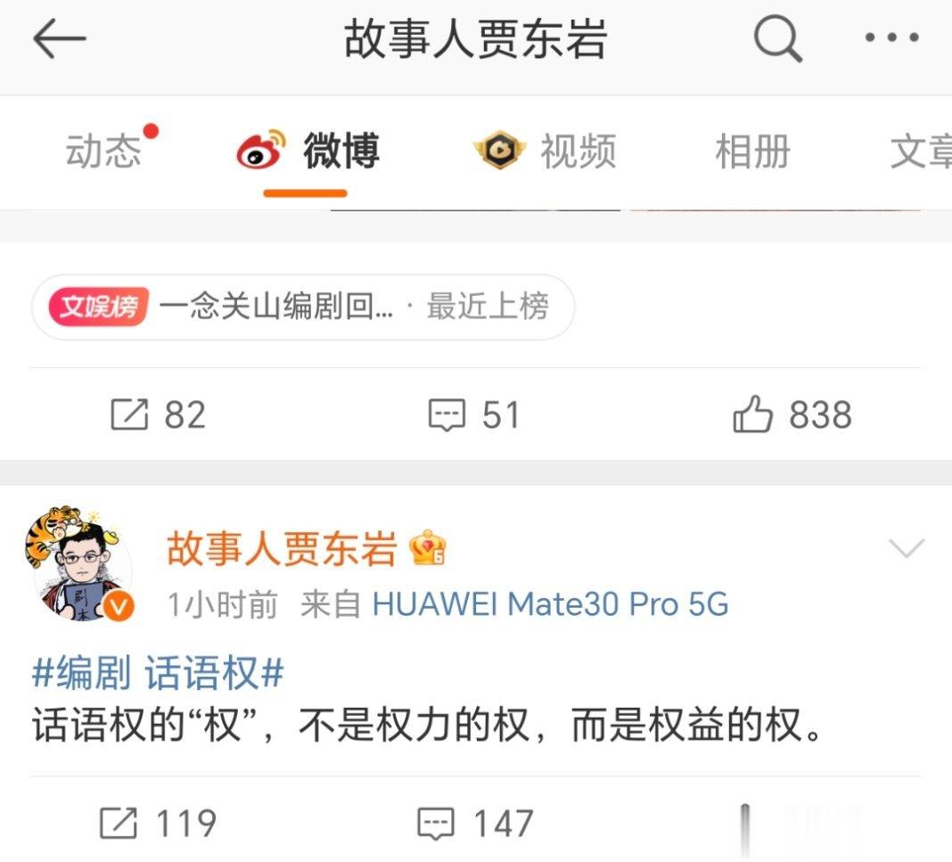Switch to the 相册 tab
Screen dimensions: 952x862
click(x=753, y=152)
